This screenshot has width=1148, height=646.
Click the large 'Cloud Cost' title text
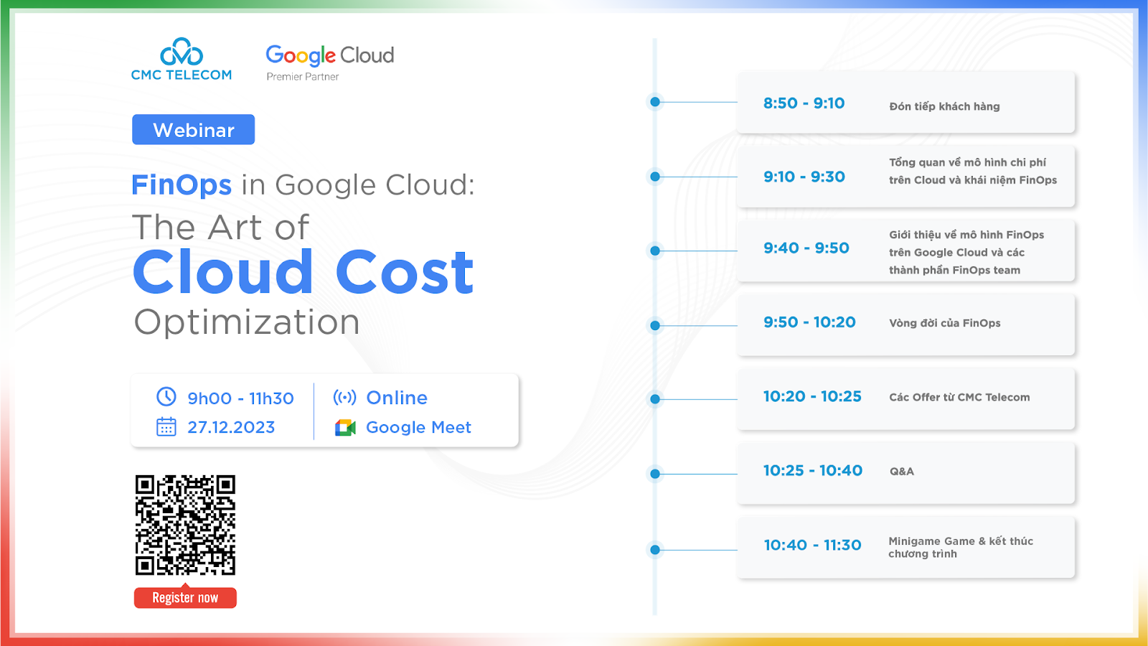pyautogui.click(x=303, y=272)
